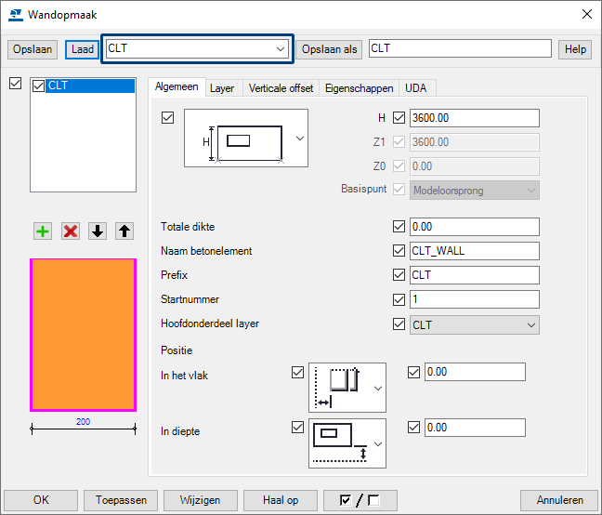602x515 pixels.
Task: Toggle all checkboxes on/off button
Action: point(360,500)
